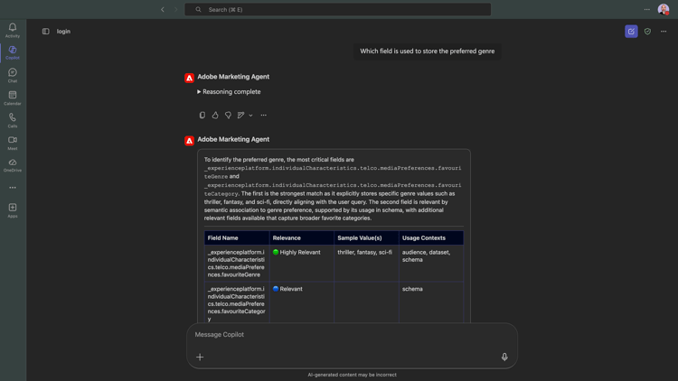Open dropdown arrow next to edit icon

(x=250, y=116)
